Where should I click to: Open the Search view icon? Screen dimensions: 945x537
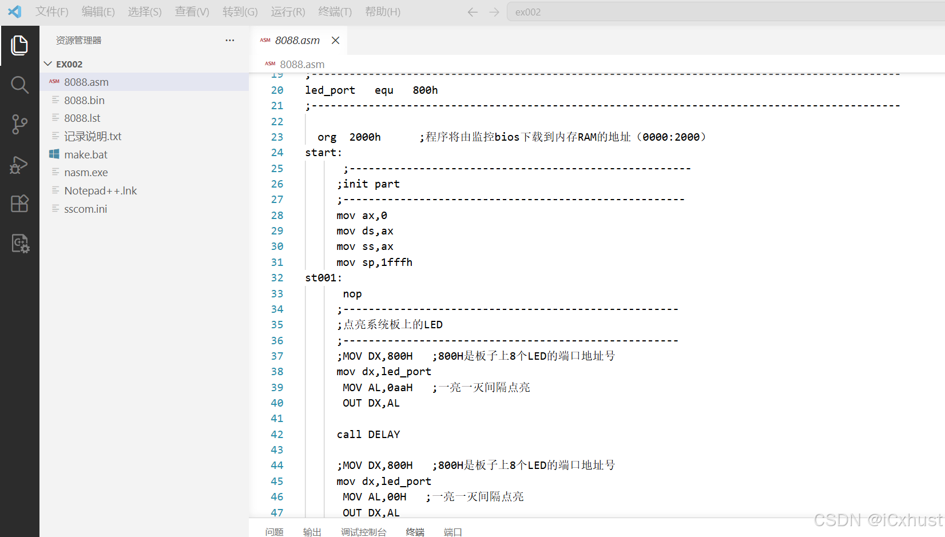[x=19, y=85]
